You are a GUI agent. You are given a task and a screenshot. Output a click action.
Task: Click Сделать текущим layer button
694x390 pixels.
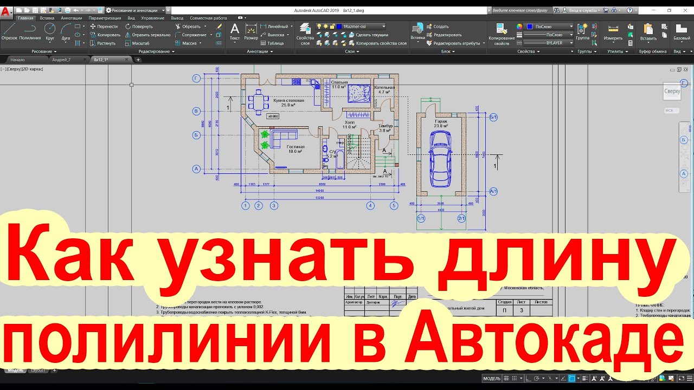point(367,35)
